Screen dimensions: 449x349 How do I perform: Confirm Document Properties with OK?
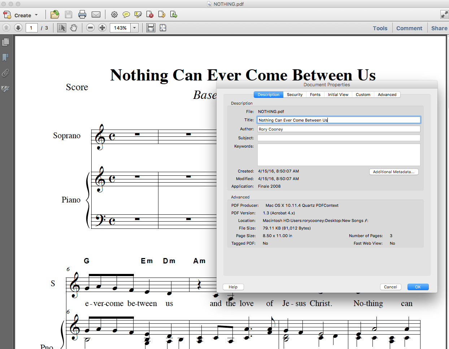pyautogui.click(x=418, y=287)
